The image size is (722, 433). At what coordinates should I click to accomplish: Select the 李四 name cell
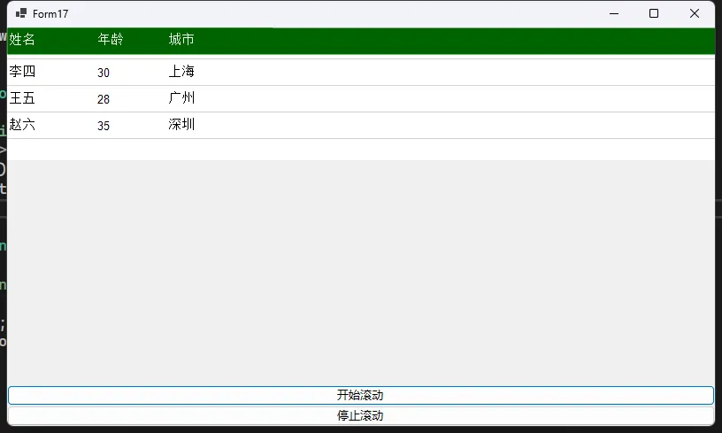23,72
